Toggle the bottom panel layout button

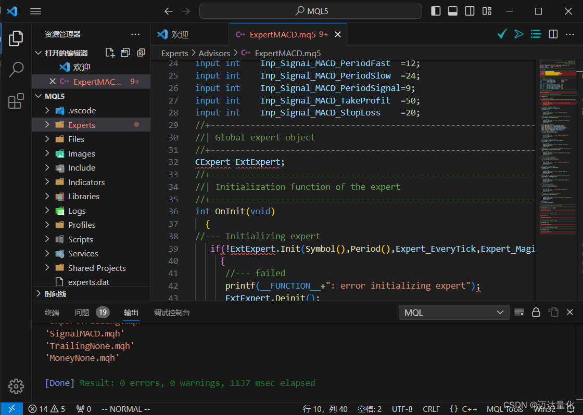pyautogui.click(x=452, y=11)
